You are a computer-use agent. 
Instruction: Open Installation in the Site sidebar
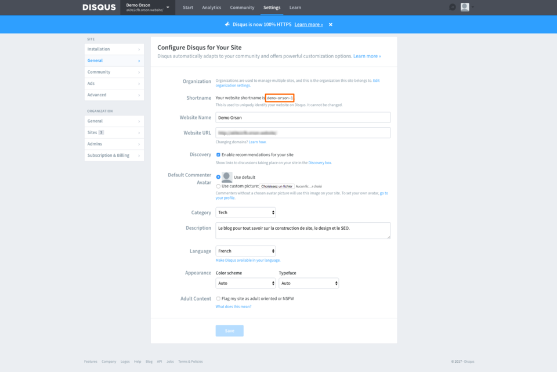[114, 49]
